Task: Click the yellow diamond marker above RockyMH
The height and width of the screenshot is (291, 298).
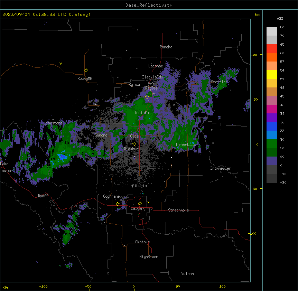Action: pos(86,70)
